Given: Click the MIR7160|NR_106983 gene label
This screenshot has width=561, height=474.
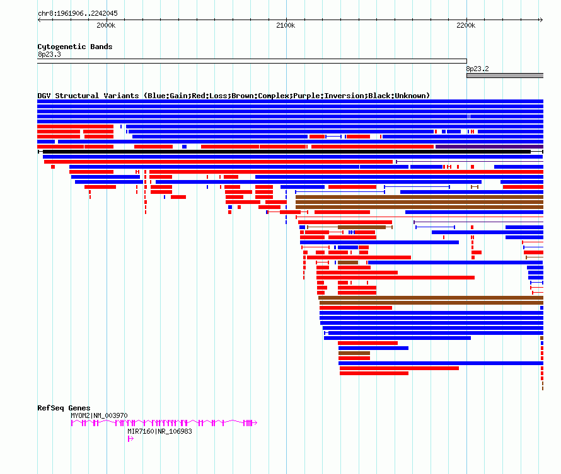Looking at the screenshot, I should tap(159, 431).
